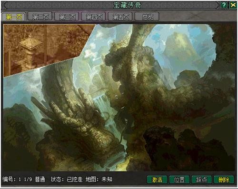Click the 激活 button

[x=157, y=179]
